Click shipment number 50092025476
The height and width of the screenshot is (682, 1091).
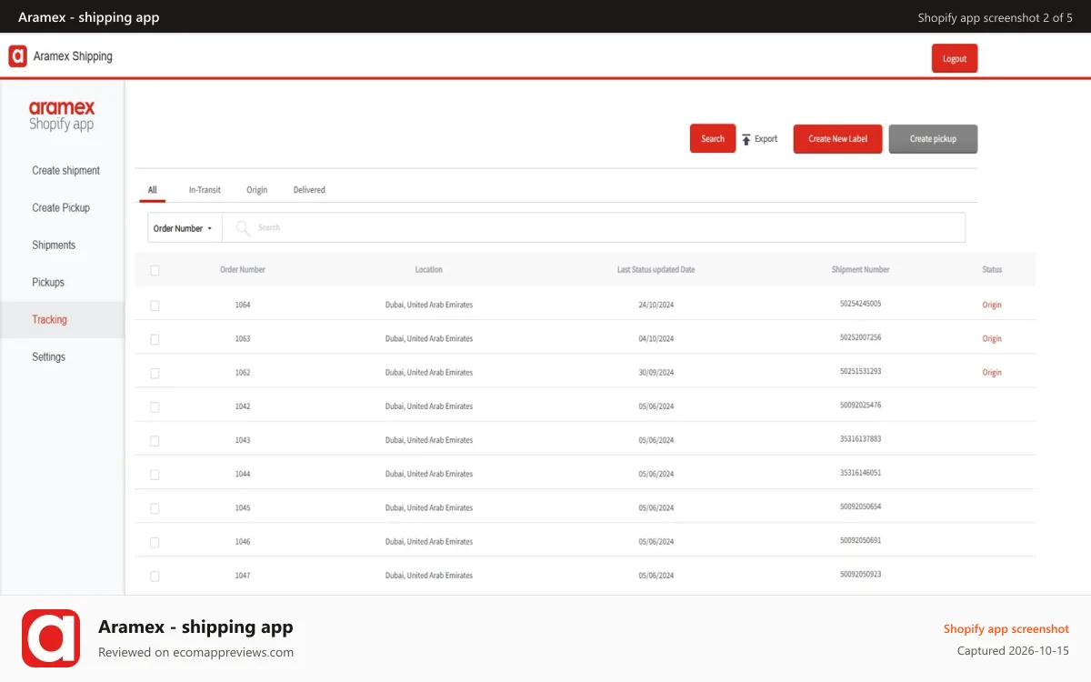click(861, 405)
